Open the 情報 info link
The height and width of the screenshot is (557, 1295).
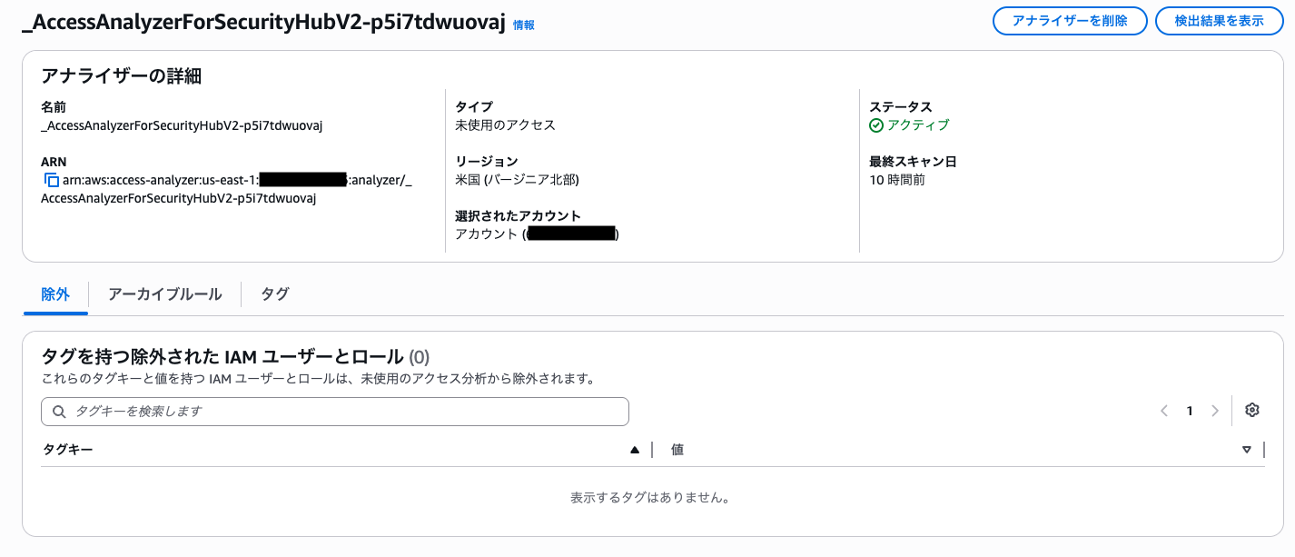[524, 25]
